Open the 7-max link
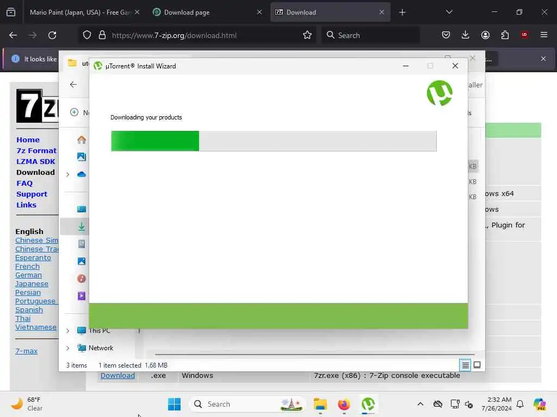 26,351
